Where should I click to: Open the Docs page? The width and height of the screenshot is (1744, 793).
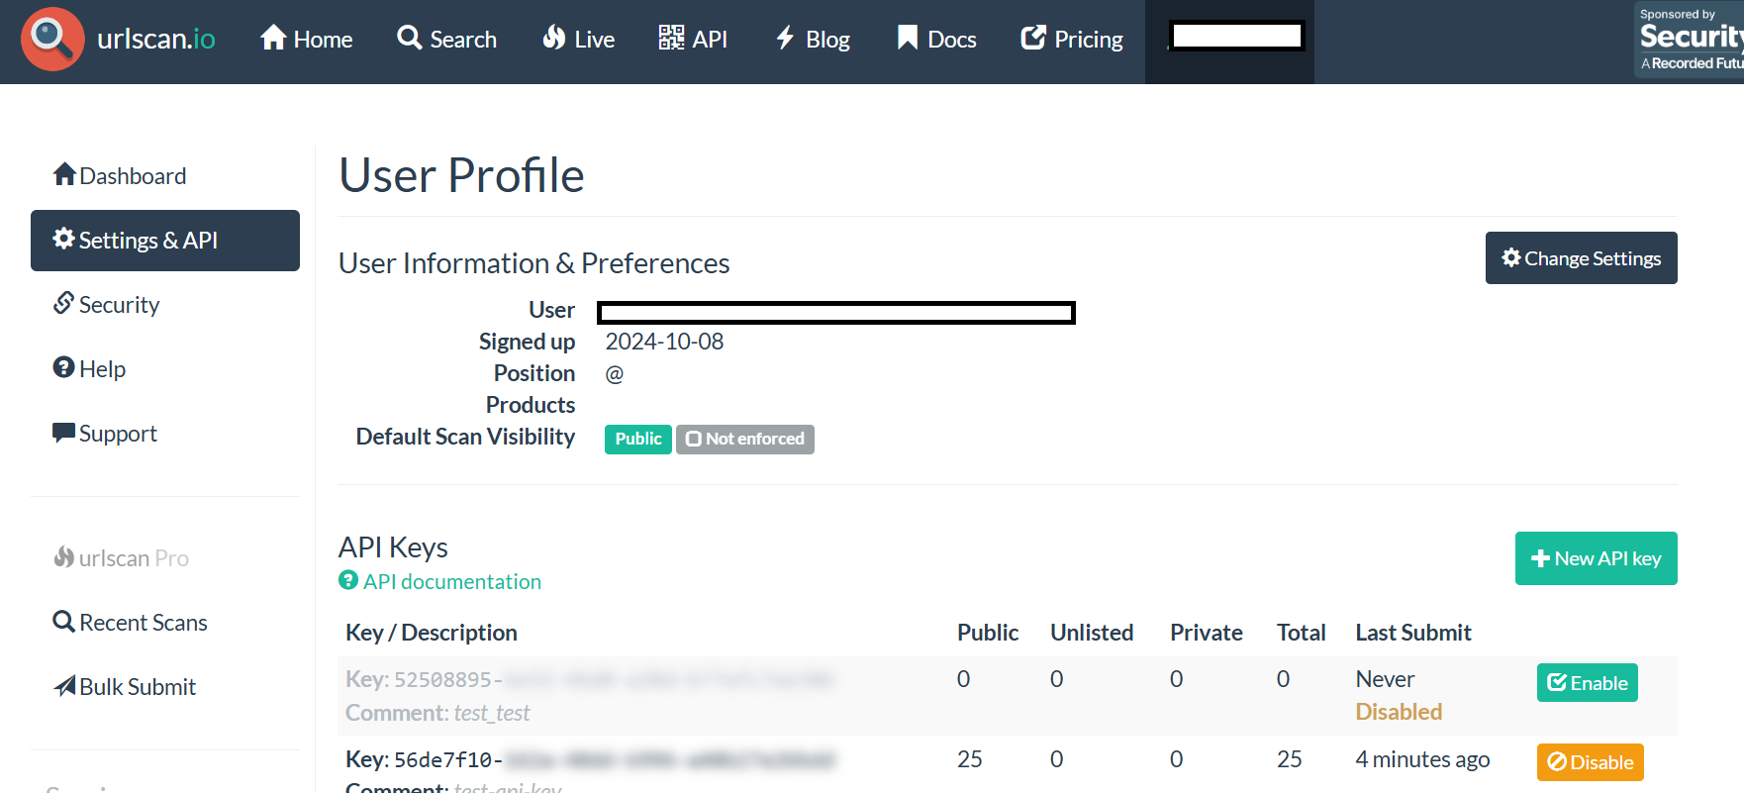tap(936, 40)
